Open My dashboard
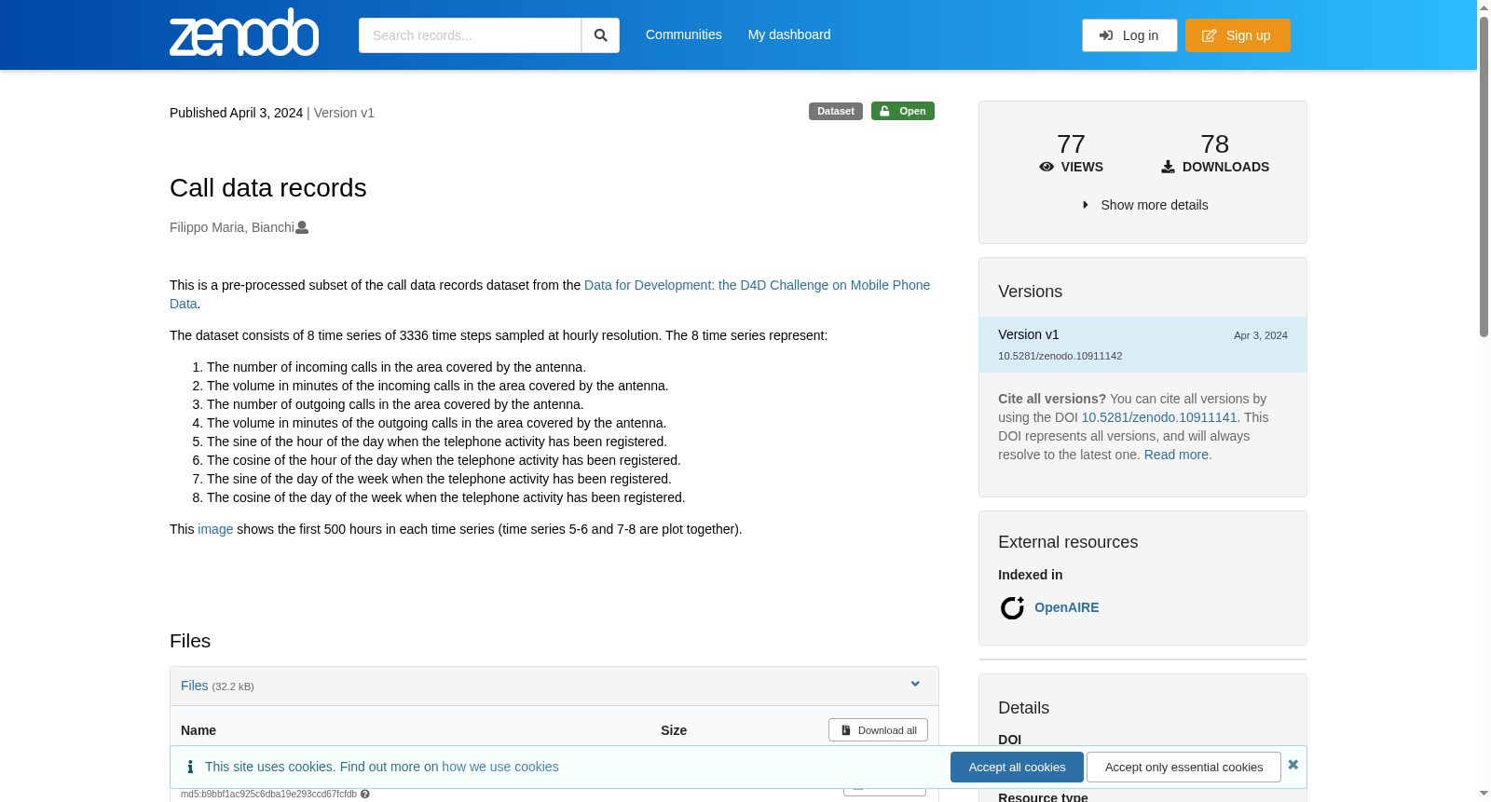The height and width of the screenshot is (802, 1491). click(789, 34)
